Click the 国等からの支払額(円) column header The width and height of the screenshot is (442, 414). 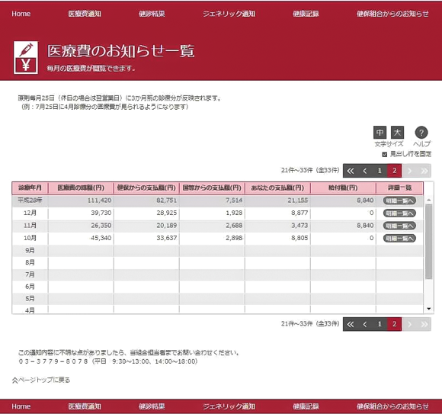(x=212, y=188)
